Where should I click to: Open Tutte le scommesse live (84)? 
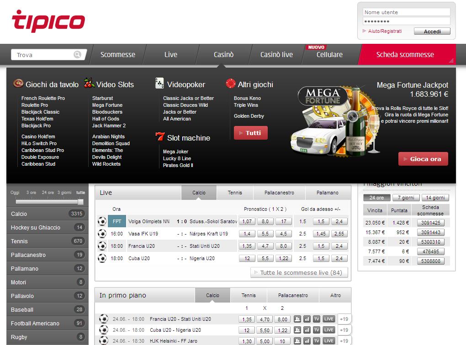299,272
